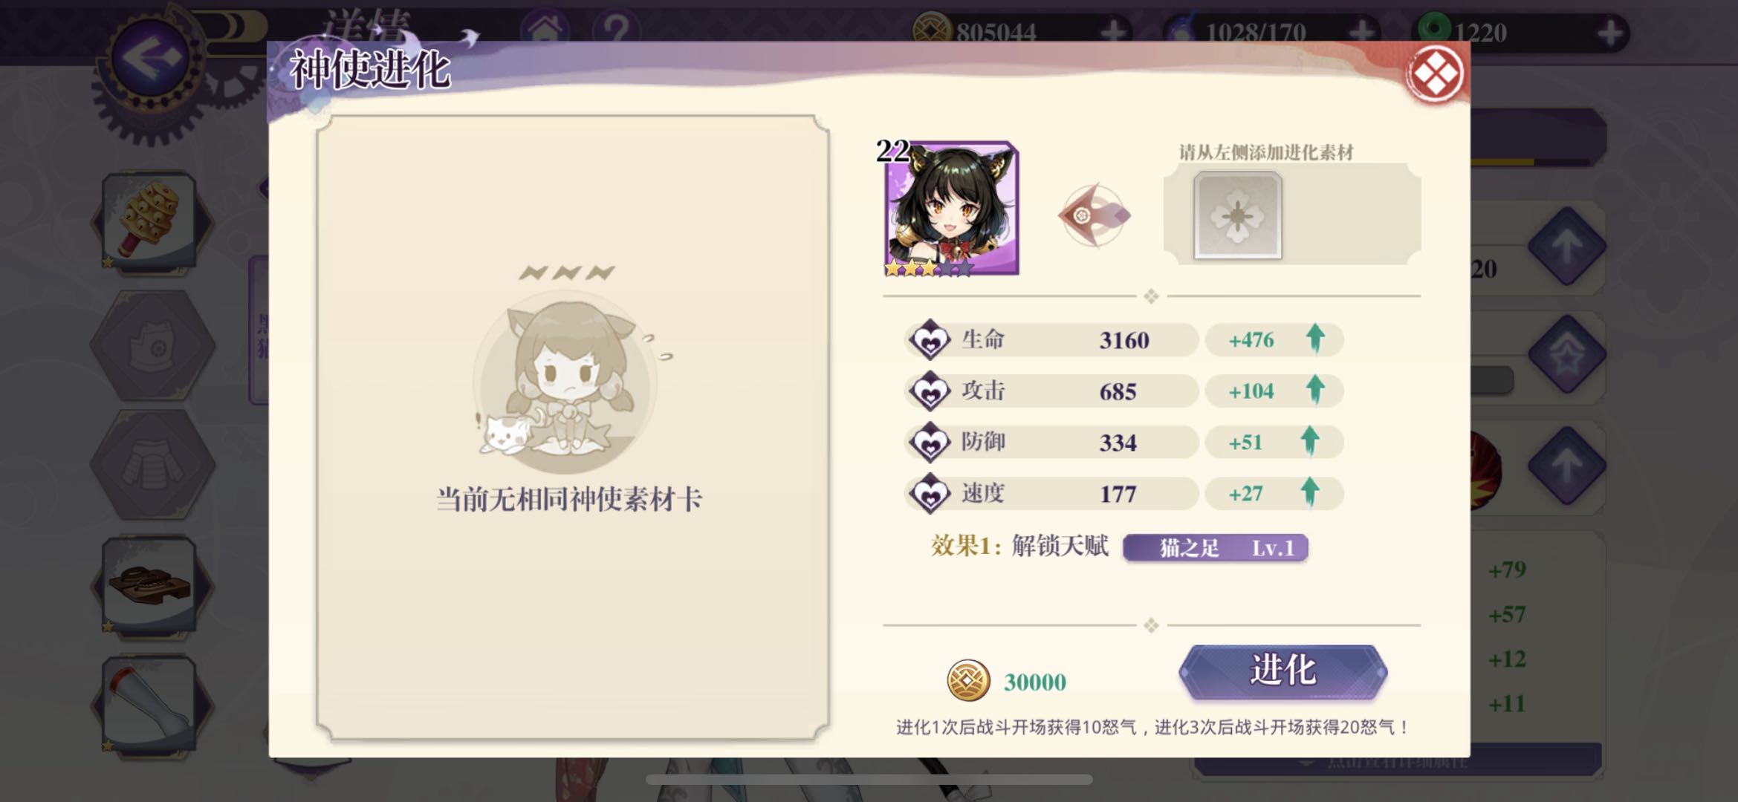Tap the cat-eared character portrait card
Viewport: 1738px width, 802px height.
951,209
